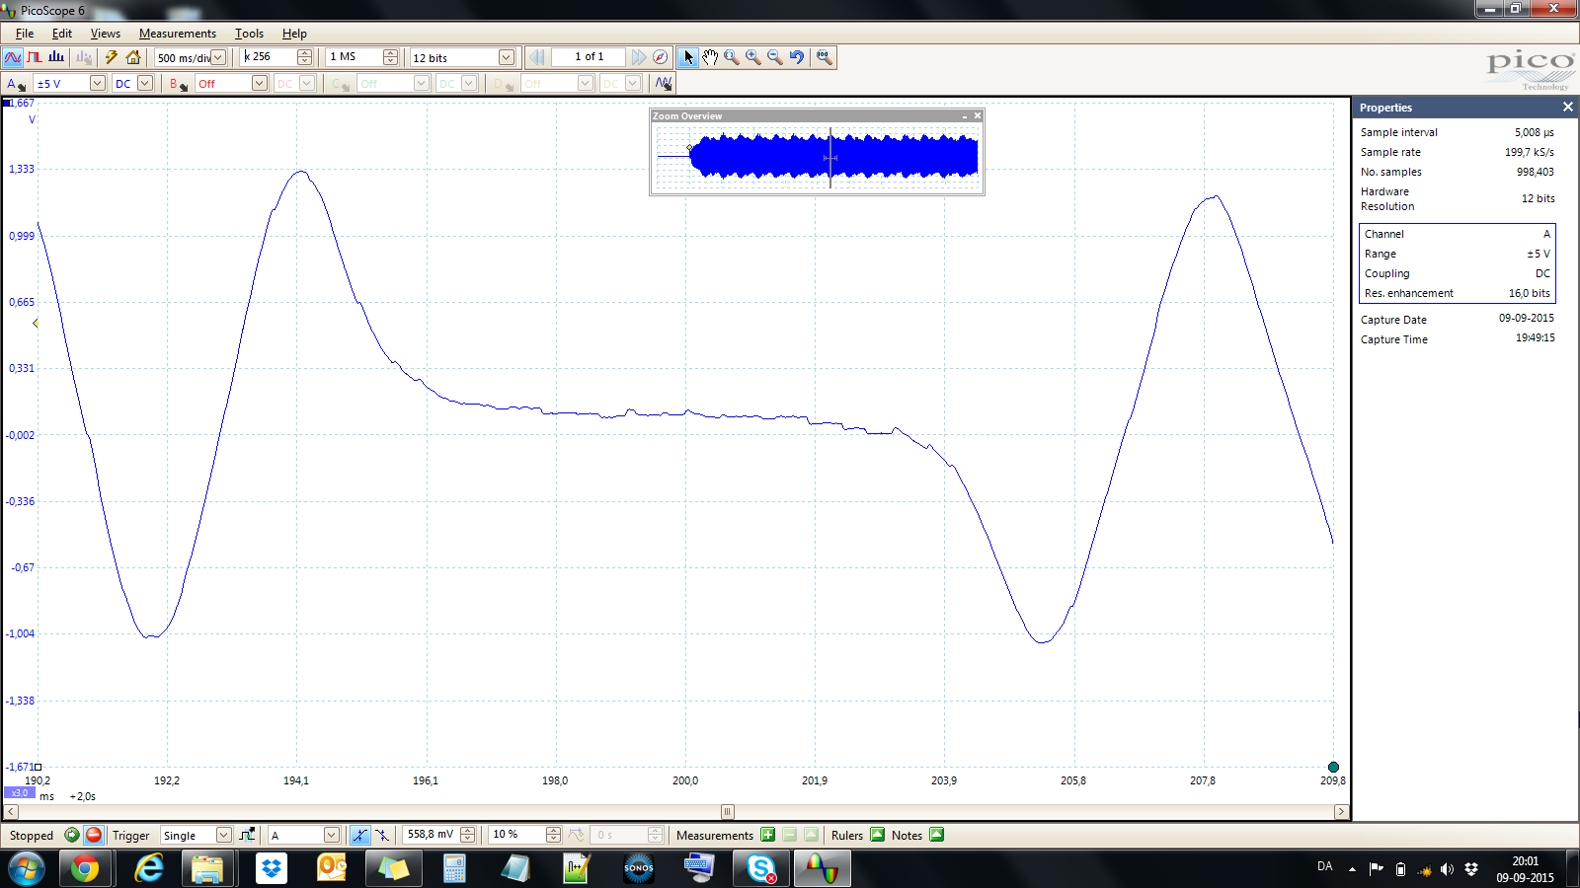
Task: Open Channel A options button
Action: [x=15, y=84]
